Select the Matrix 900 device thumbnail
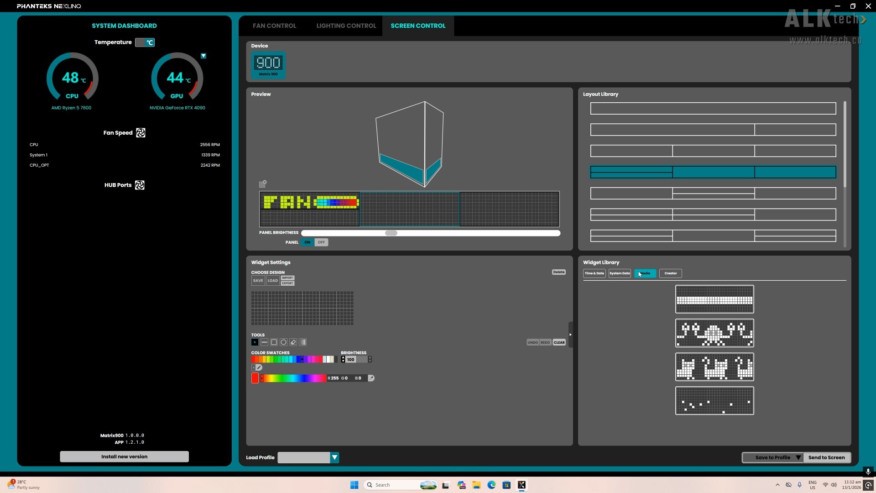The height and width of the screenshot is (493, 876). 269,65
